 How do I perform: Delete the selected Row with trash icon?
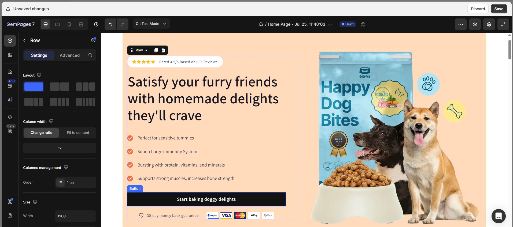[x=163, y=50]
